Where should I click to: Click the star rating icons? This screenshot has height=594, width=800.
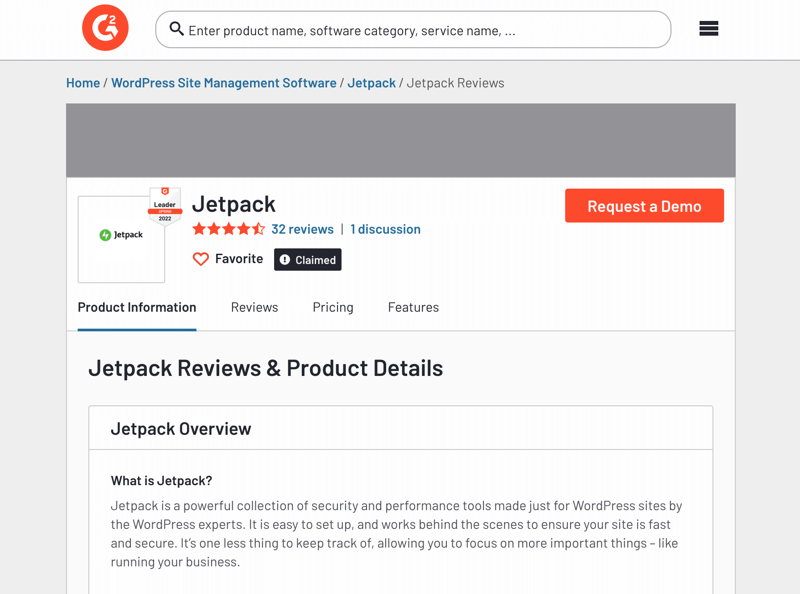click(x=229, y=229)
